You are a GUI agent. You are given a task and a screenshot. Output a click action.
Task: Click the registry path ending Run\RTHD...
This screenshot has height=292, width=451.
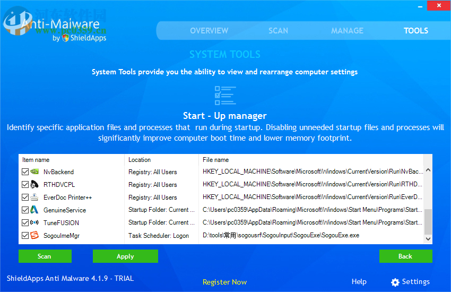coord(313,184)
